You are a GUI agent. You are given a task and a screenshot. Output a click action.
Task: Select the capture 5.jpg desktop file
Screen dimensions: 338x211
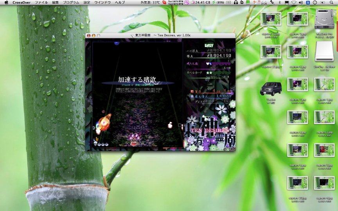pyautogui.click(x=297, y=19)
